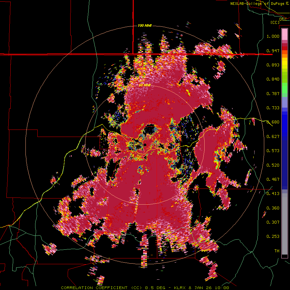Click the NEXLAB-College of DuPage title text
This screenshot has height=290, width=290.
click(x=259, y=4)
